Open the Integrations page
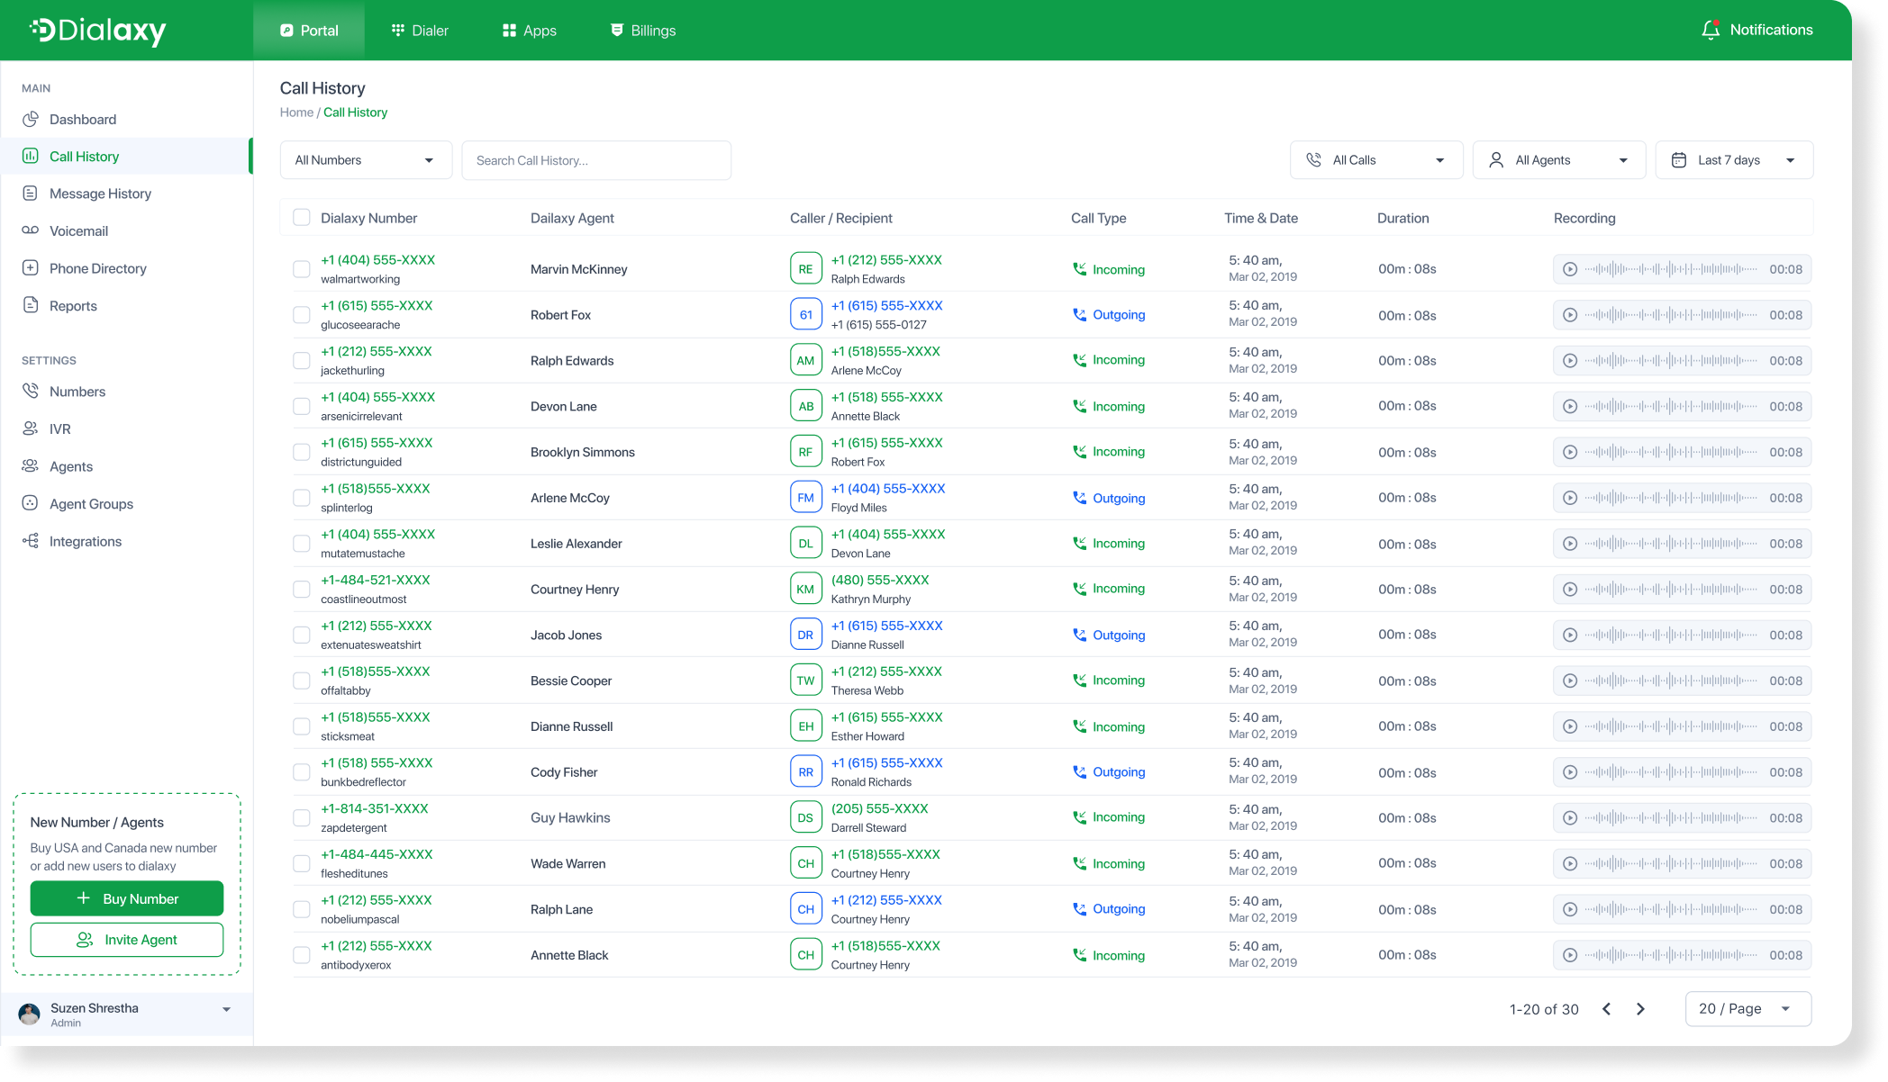 [x=86, y=541]
